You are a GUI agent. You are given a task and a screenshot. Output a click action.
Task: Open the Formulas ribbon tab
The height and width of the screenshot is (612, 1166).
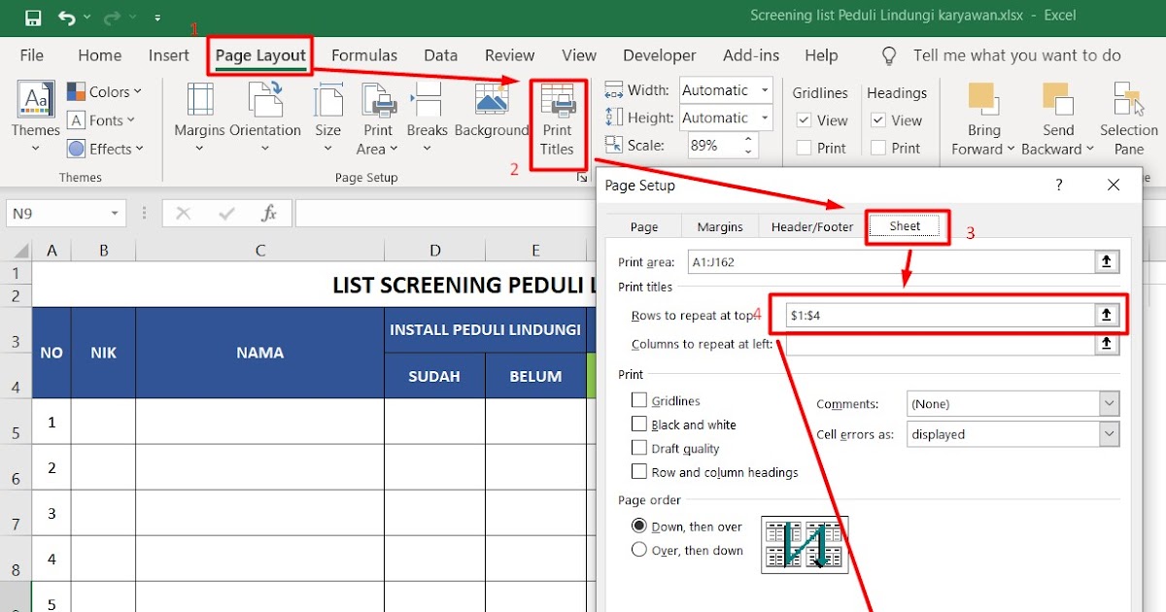[364, 55]
